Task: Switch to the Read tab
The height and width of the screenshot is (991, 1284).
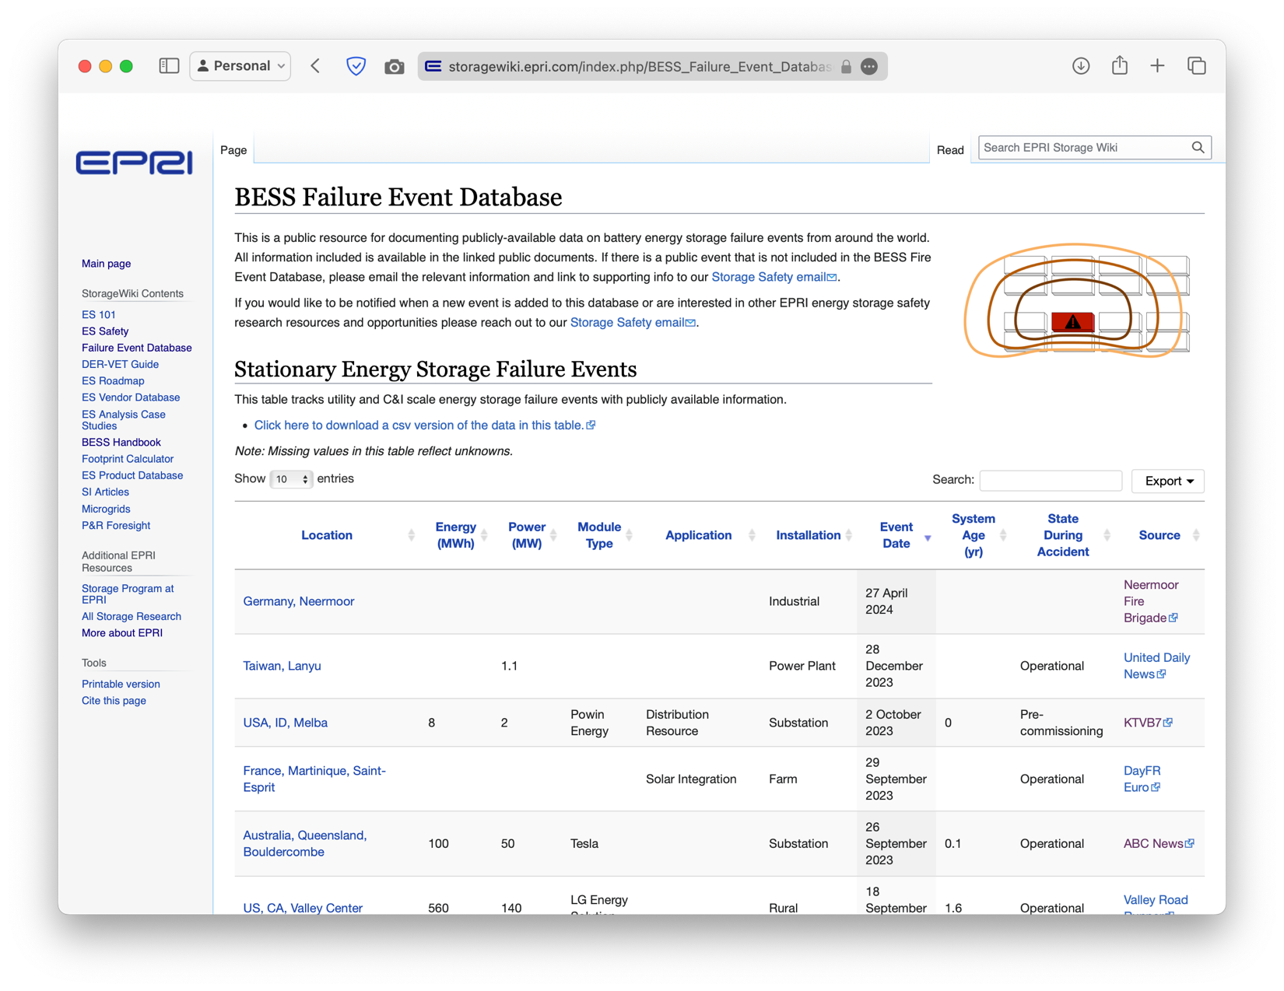Action: tap(949, 150)
